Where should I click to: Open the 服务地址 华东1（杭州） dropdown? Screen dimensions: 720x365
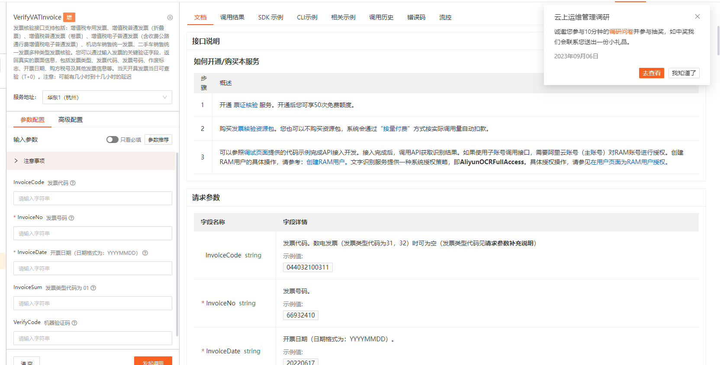107,97
